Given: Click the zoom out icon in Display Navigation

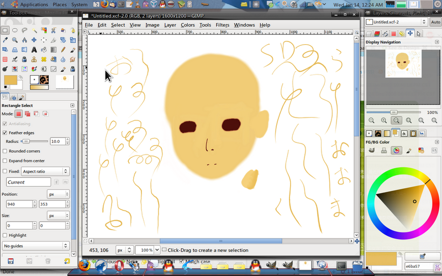Looking at the screenshot, I should [371, 120].
